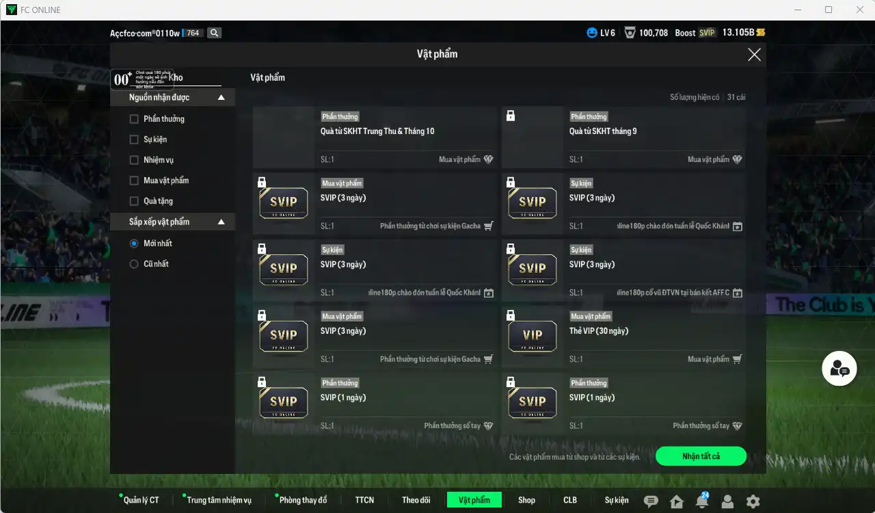The image size is (875, 513).
Task: Go to the CLB tab
Action: click(x=570, y=500)
